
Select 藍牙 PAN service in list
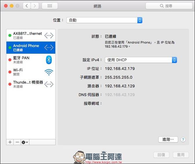(x=31, y=60)
